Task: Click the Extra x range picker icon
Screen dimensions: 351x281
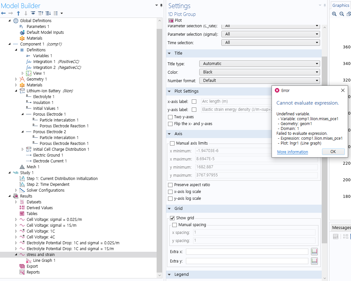Action: pyautogui.click(x=314, y=252)
